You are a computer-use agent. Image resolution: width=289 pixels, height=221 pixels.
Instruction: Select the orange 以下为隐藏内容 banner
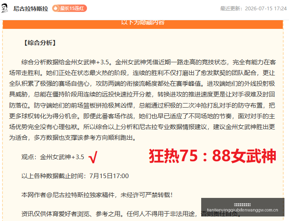point(143,24)
